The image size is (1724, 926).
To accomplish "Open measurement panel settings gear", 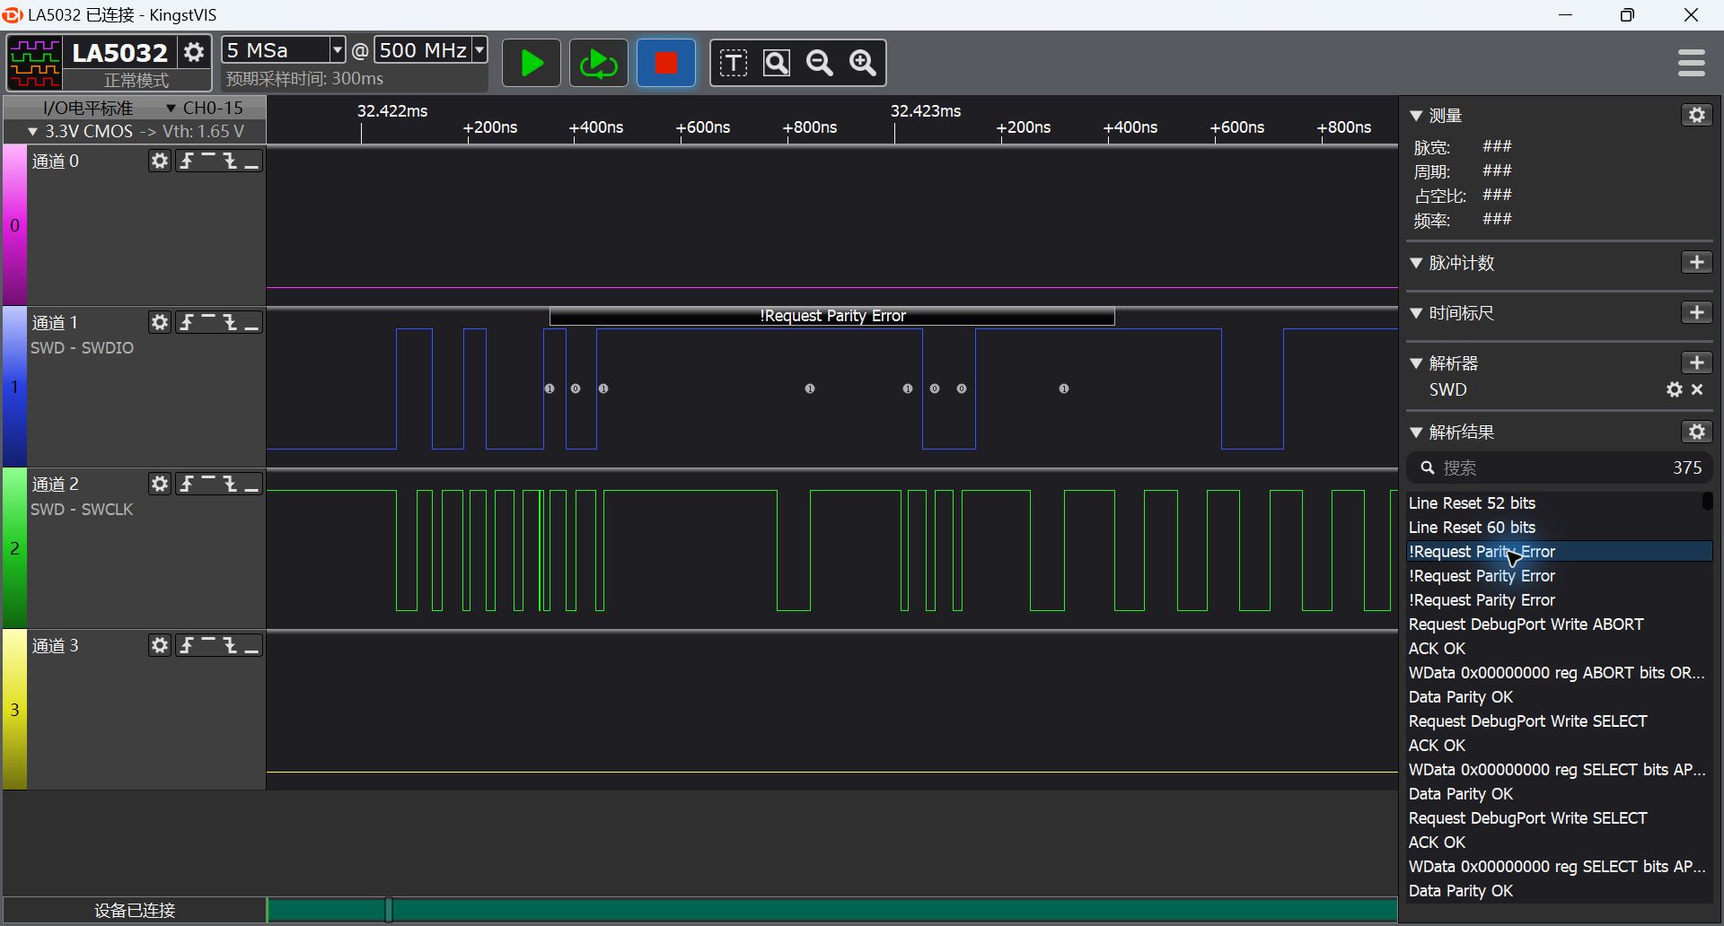I will [x=1697, y=115].
